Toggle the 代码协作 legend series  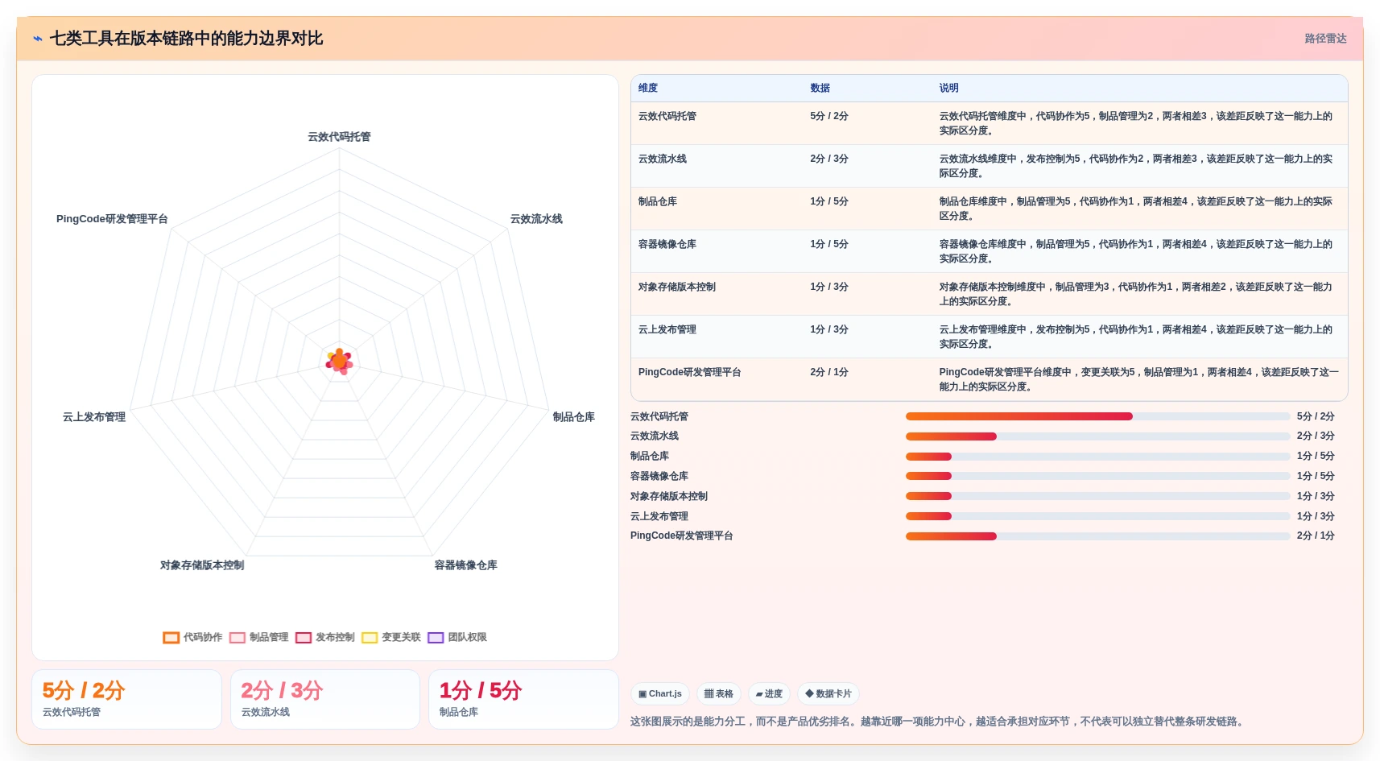point(192,637)
